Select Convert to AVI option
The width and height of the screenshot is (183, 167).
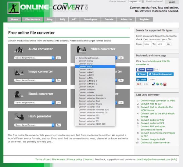[x=95, y=67]
